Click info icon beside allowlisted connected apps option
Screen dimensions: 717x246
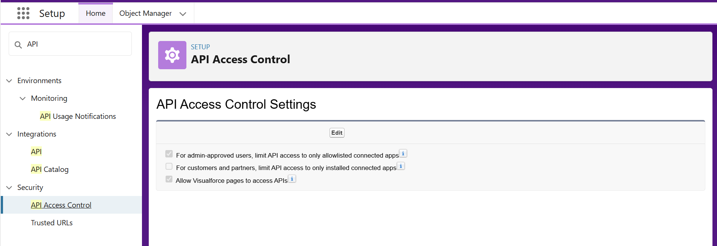(403, 153)
